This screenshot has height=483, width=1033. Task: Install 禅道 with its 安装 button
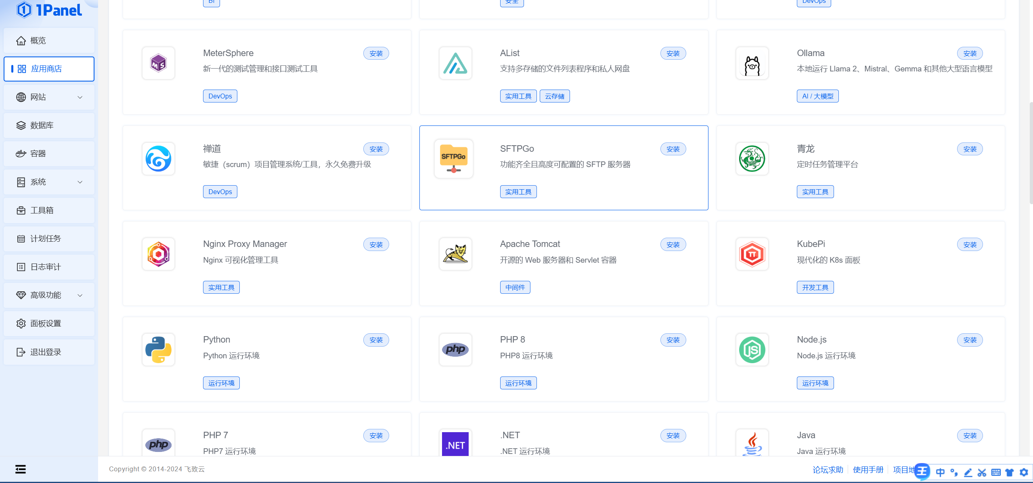[x=376, y=149]
